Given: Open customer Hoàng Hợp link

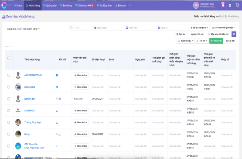Looking at the screenshot, I should 30,87.
